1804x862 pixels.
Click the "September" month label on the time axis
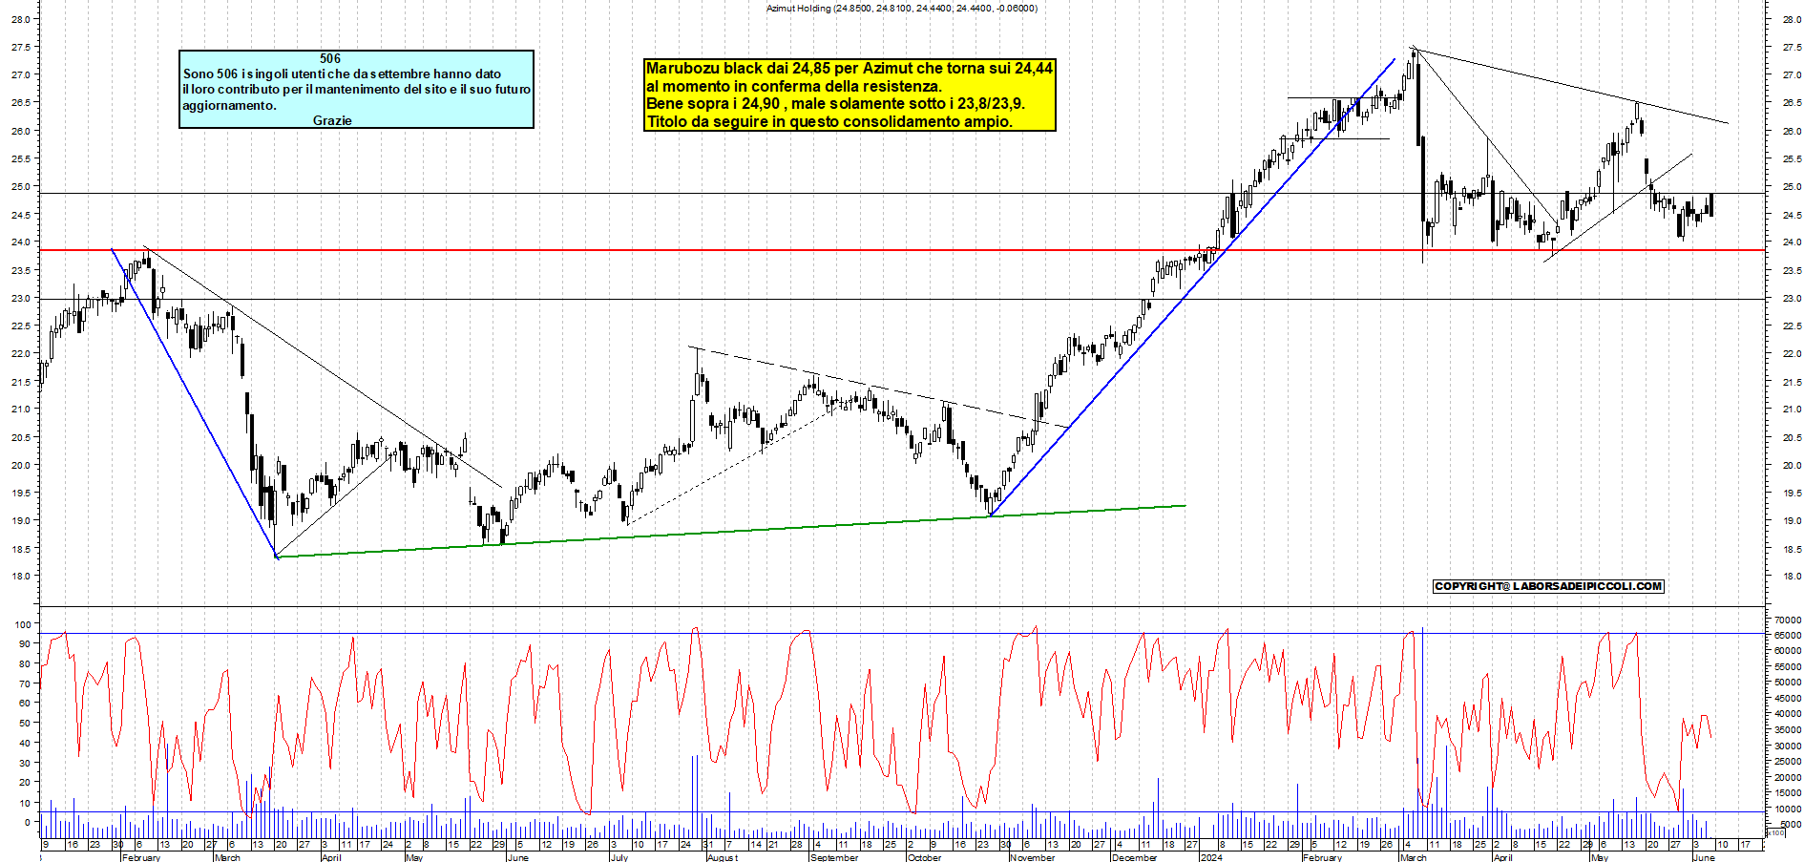click(833, 857)
